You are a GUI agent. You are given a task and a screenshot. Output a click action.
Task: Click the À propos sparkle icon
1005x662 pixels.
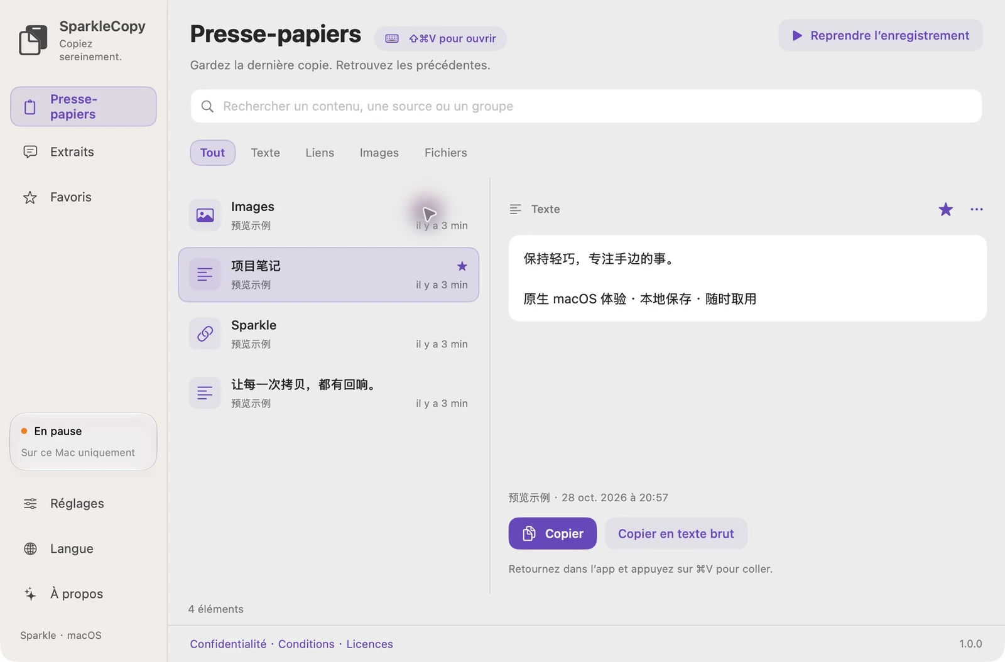tap(30, 594)
